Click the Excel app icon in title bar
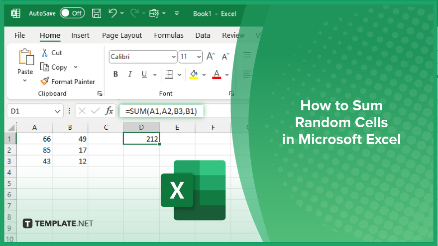 point(15,13)
